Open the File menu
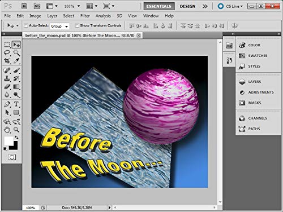Viewport: 283px width, 212px height. 7,16
